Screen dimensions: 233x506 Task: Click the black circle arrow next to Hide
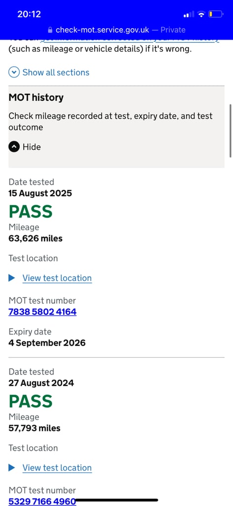pyautogui.click(x=14, y=147)
